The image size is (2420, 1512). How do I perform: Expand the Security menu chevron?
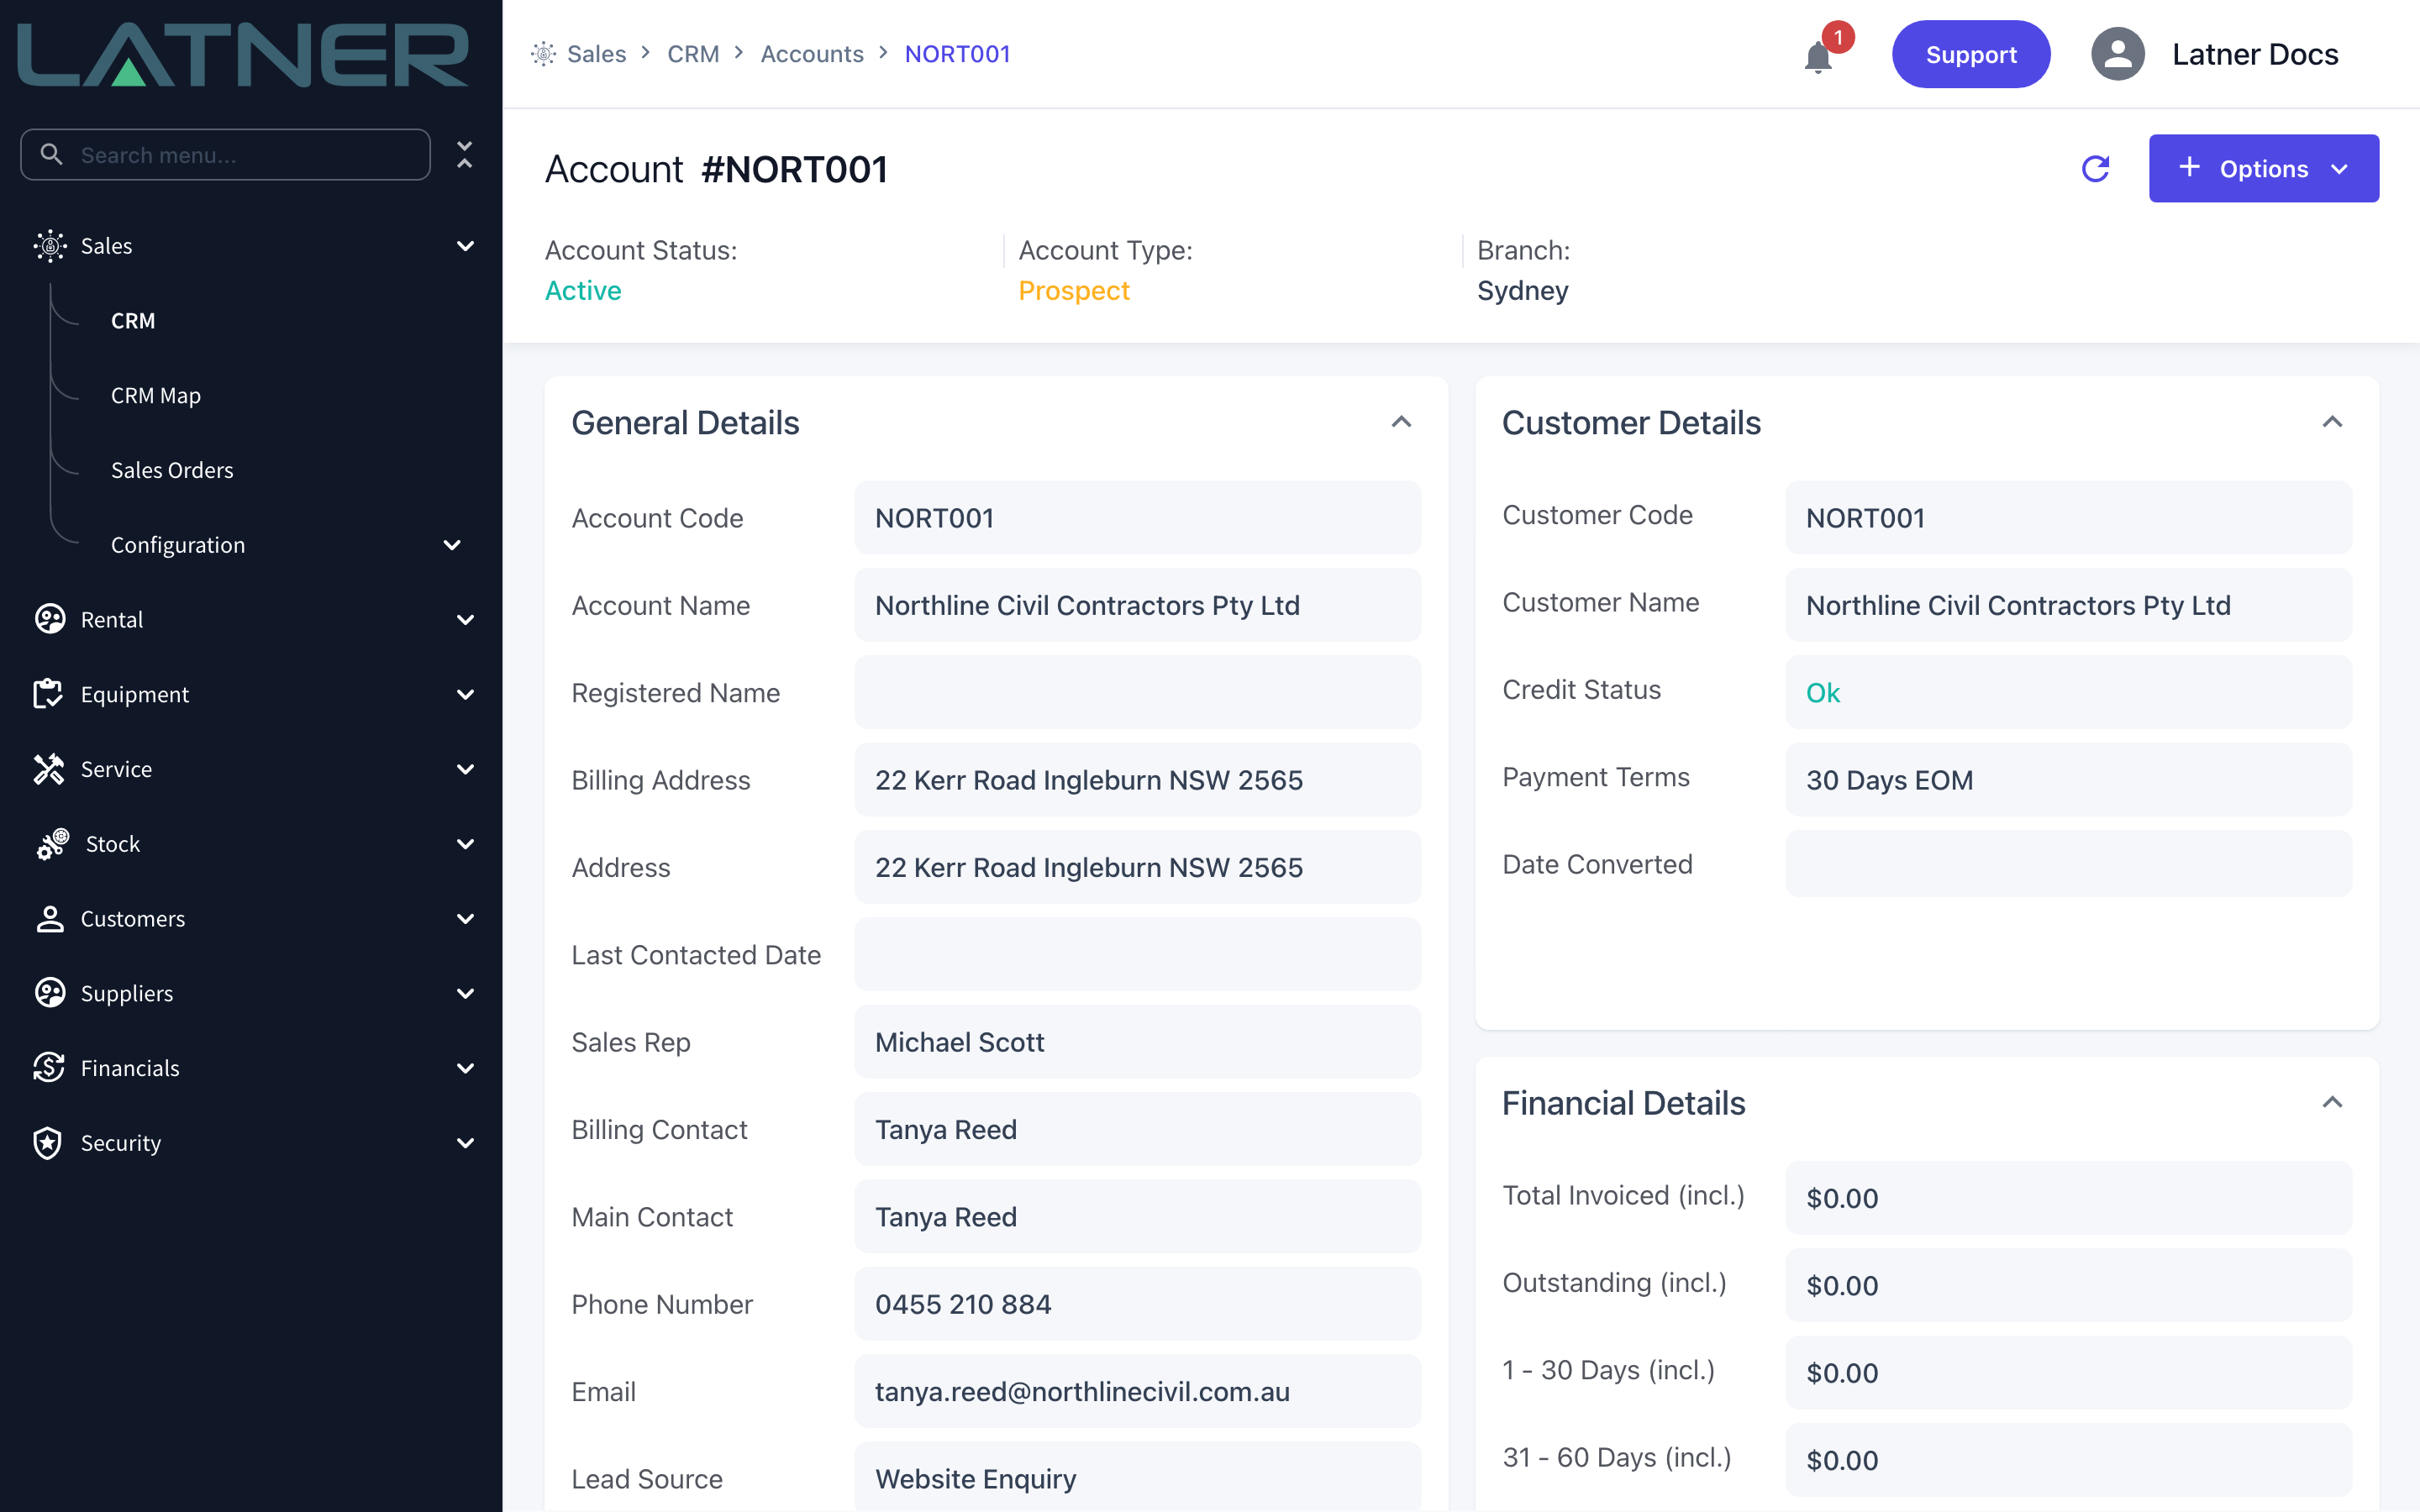465,1143
